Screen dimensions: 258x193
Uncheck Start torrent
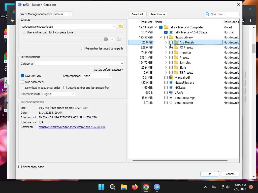tap(22, 76)
